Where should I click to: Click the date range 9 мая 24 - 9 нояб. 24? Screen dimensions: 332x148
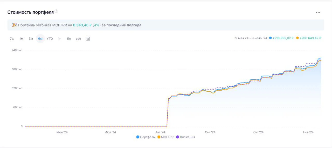coord(251,38)
